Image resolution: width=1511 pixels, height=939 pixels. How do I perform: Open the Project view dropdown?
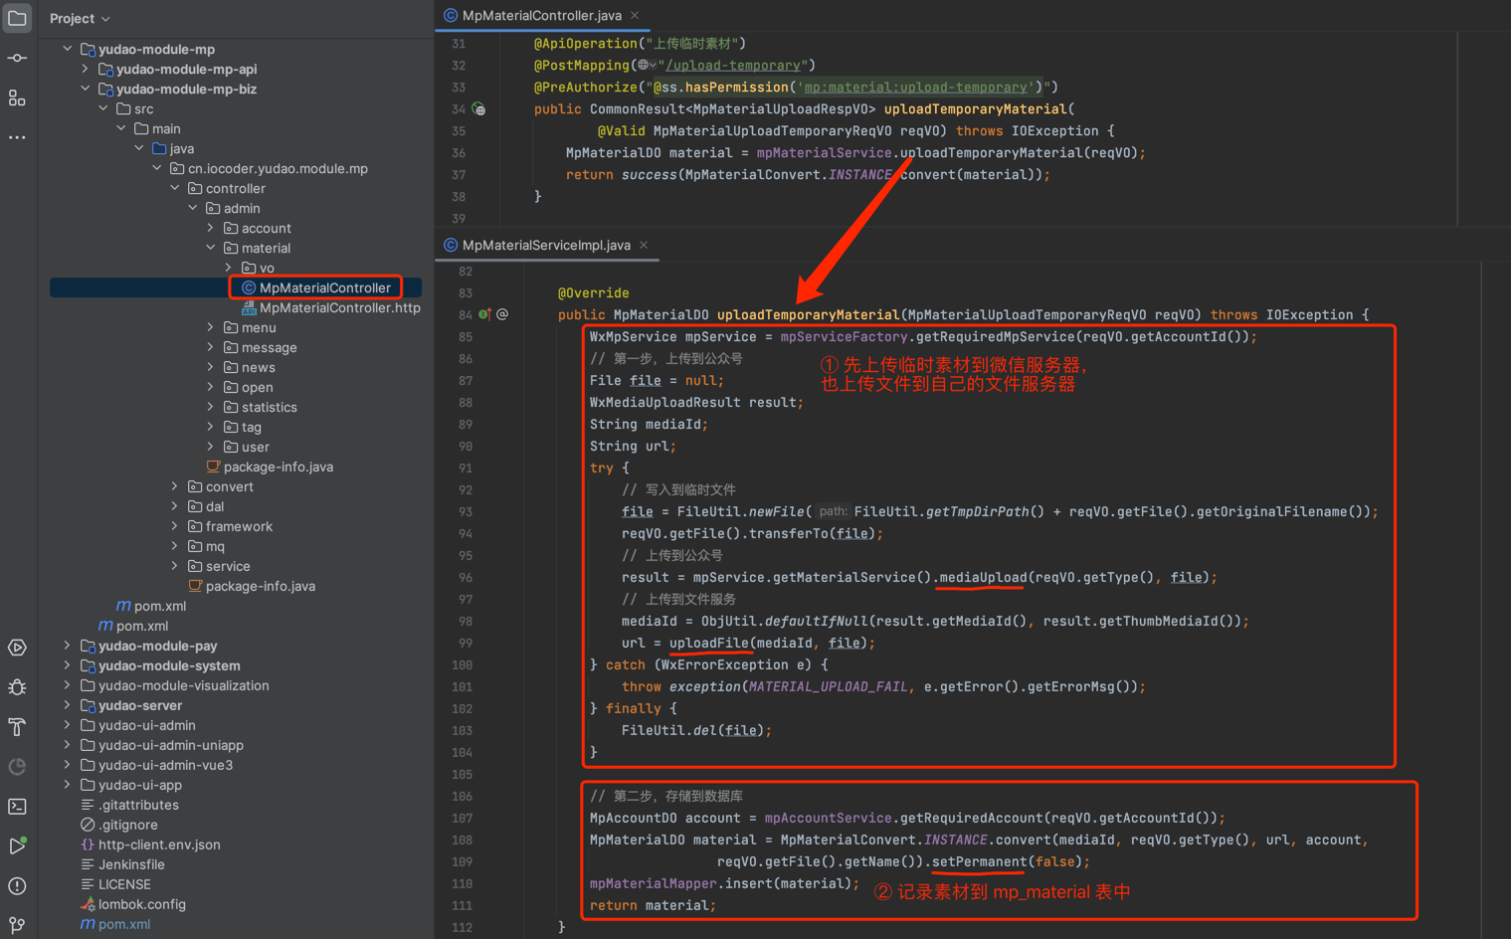point(80,19)
